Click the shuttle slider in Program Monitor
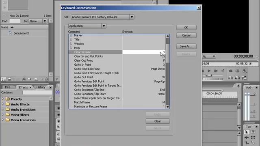This screenshot has width=260, height=146. point(209,75)
